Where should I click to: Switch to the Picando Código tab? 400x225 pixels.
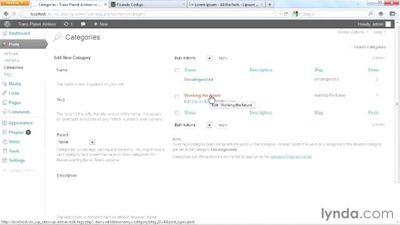[148, 4]
